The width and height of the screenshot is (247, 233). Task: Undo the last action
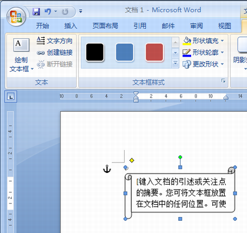[48, 12]
